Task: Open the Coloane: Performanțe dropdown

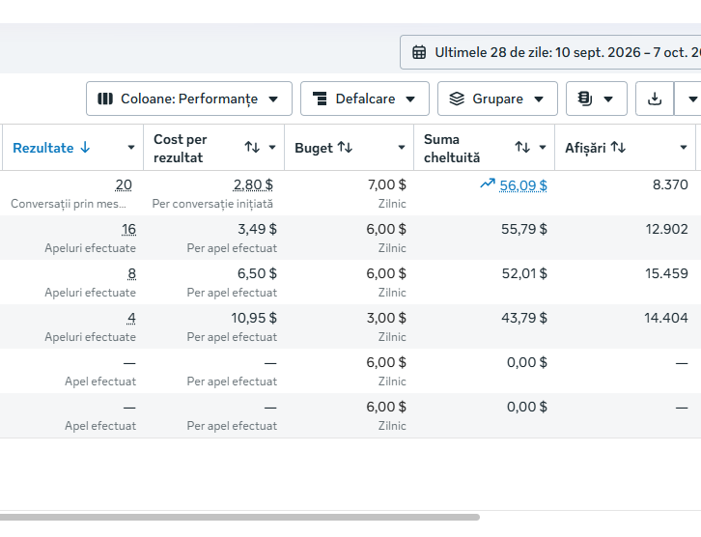Action: (189, 99)
